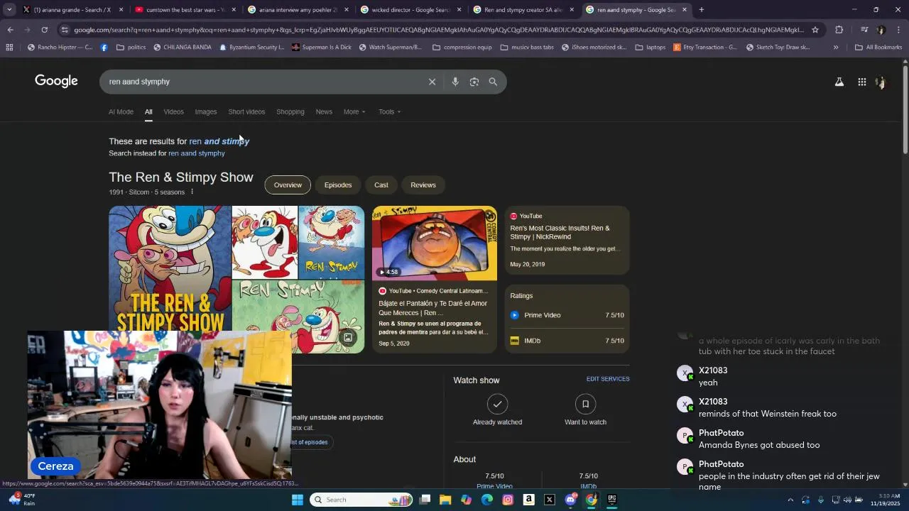Show more bookmarks with overflow chevron
Screen dimensions: 909x511
(836, 48)
